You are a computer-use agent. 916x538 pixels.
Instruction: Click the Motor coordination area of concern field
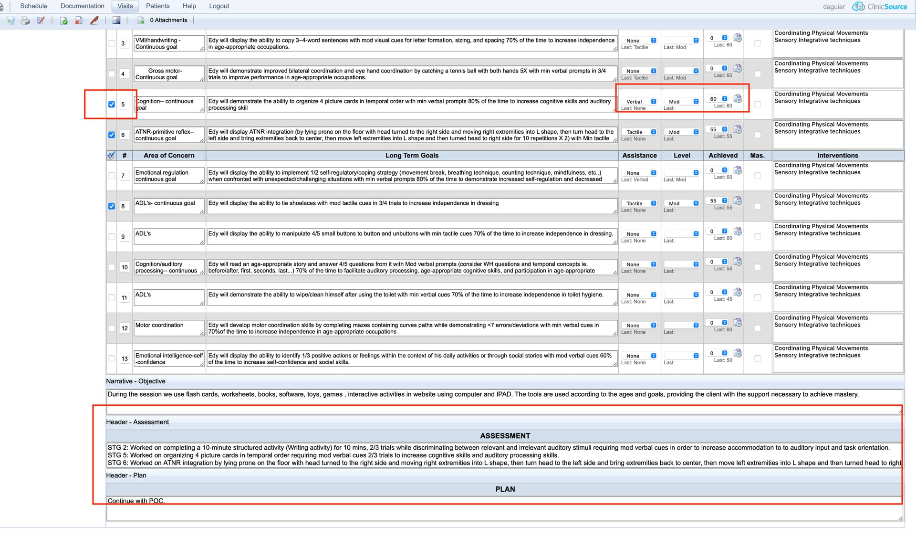coord(169,328)
